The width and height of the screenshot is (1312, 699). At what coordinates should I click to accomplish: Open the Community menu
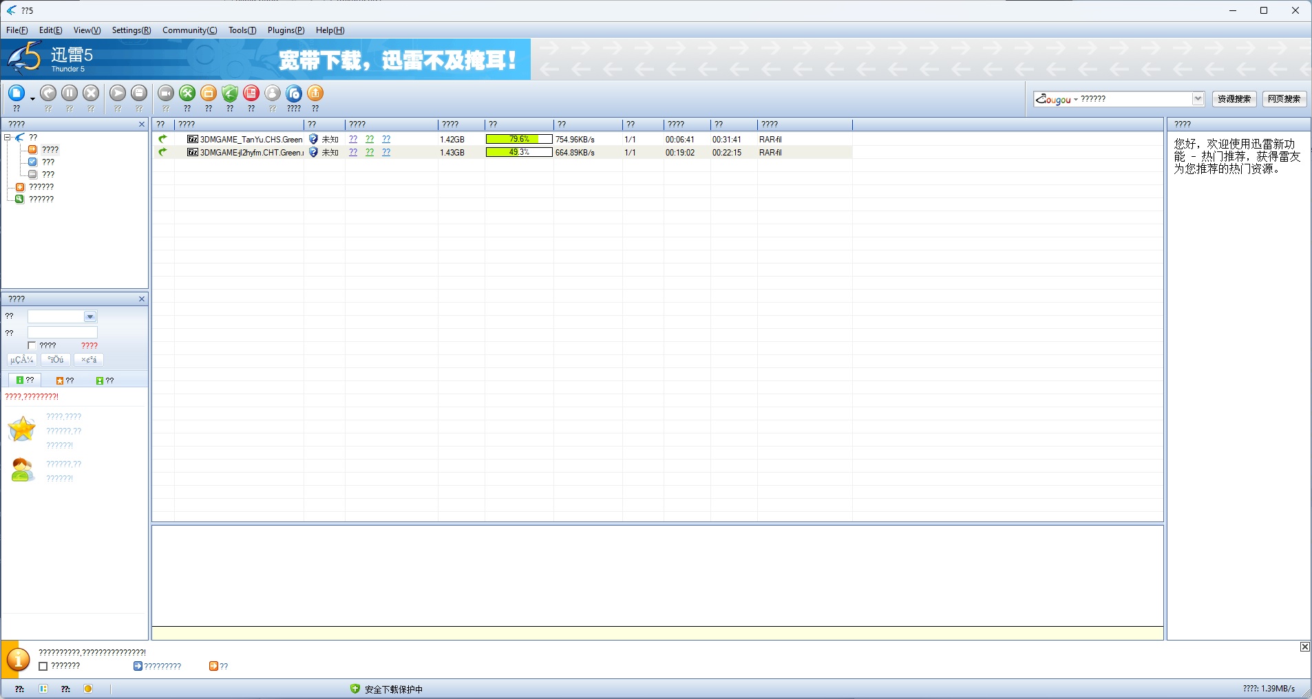[190, 30]
